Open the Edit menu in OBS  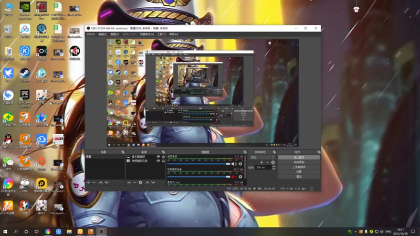click(102, 34)
